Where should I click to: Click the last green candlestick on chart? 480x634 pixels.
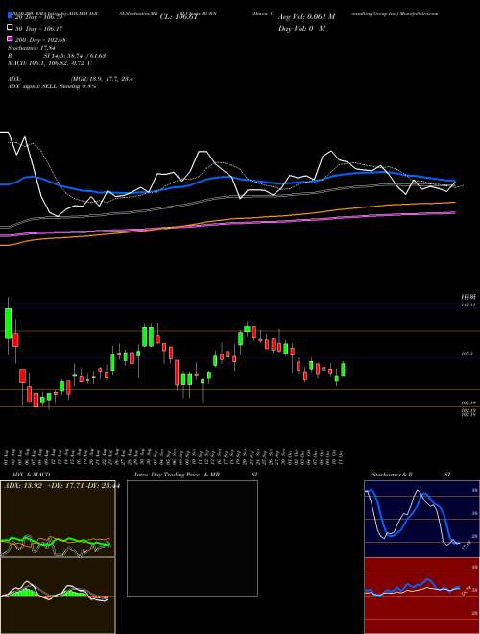[343, 369]
